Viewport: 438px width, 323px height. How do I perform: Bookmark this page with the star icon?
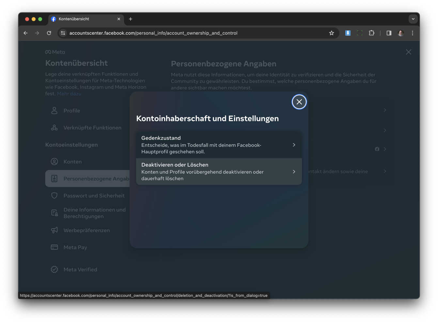331,33
